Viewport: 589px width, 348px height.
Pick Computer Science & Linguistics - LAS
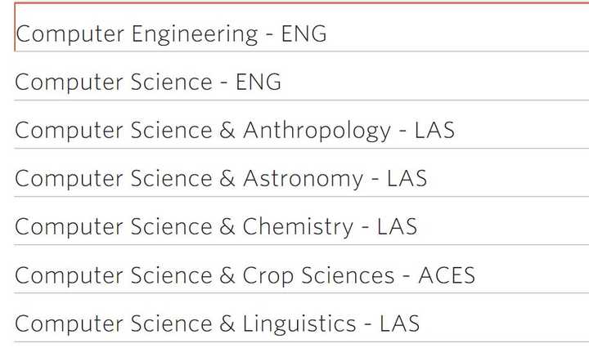click(x=302, y=318)
